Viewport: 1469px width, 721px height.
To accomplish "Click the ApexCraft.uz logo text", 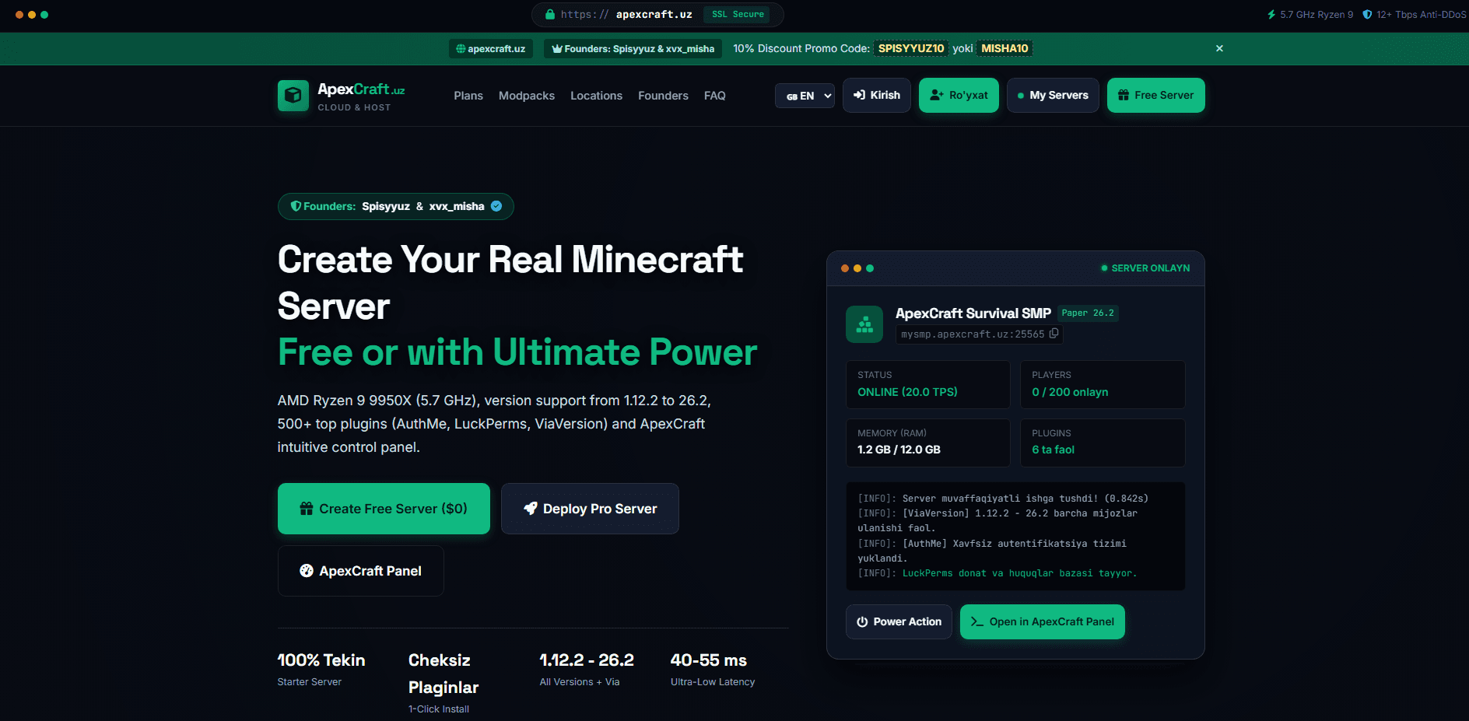I will 361,89.
